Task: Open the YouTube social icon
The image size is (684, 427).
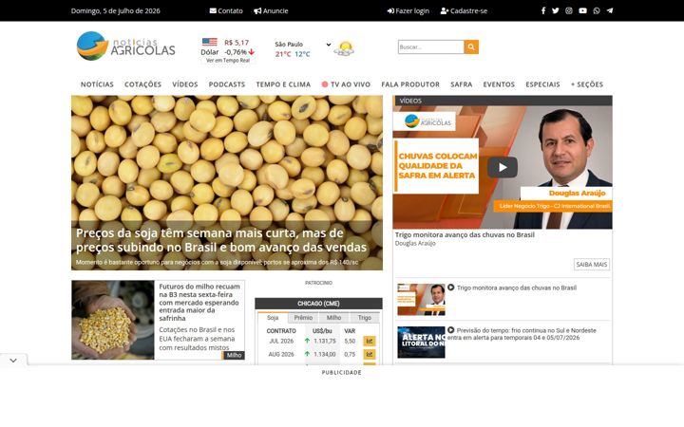Action: pos(582,10)
